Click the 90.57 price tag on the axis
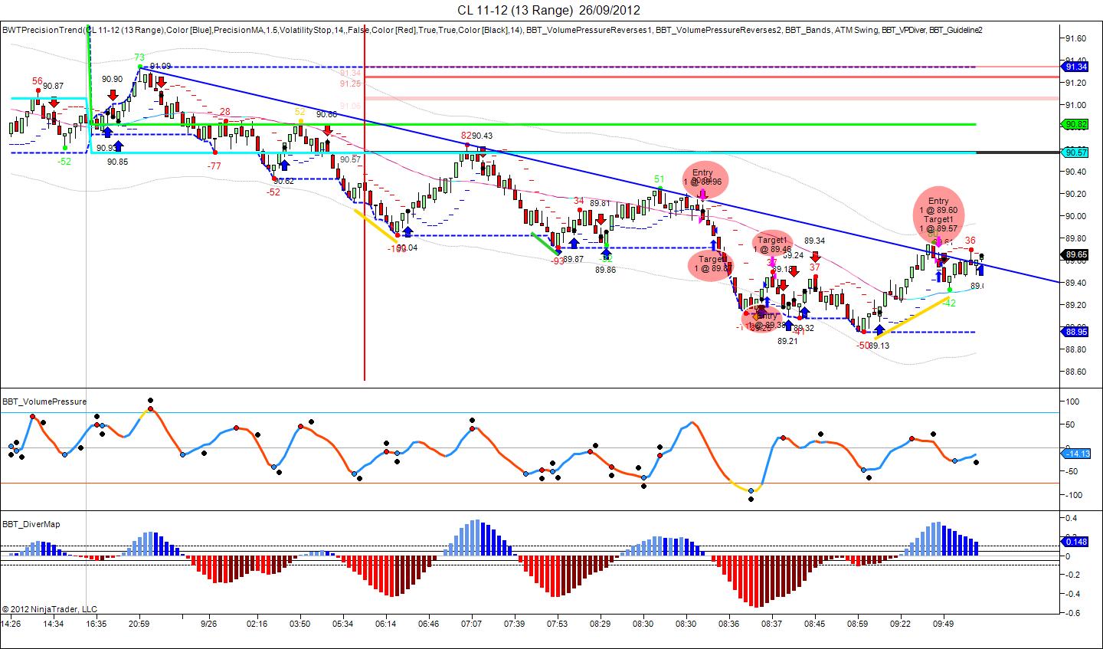 [1075, 152]
